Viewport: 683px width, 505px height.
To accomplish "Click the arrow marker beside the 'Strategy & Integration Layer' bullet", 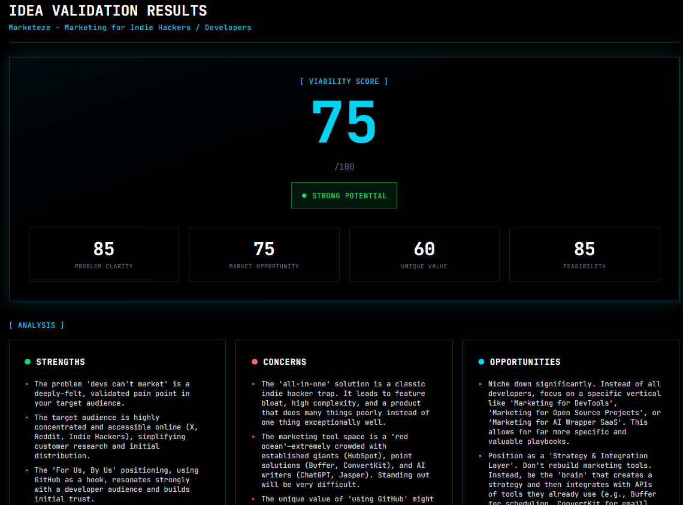I will coord(480,456).
